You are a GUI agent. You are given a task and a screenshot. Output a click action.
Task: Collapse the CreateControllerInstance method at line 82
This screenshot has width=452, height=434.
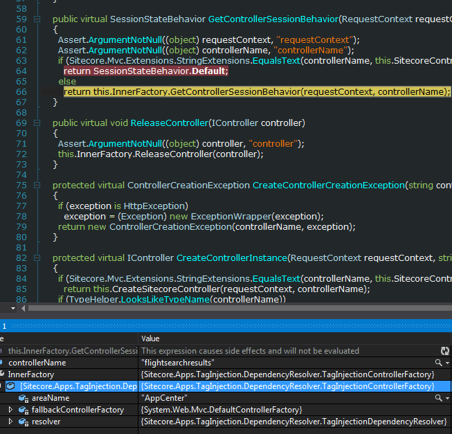pos(37,258)
